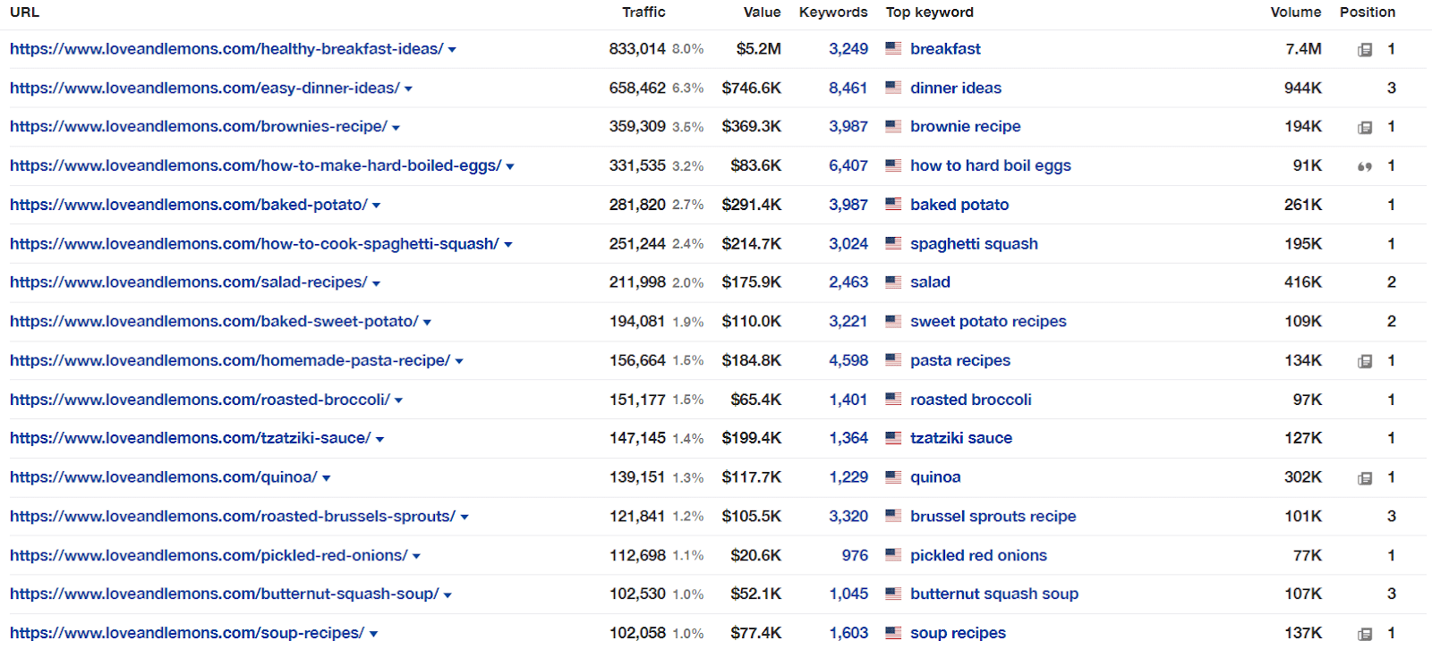Screen dimensions: 1432x649
Task: Open the pickled-red-onions page link
Action: click(x=209, y=555)
